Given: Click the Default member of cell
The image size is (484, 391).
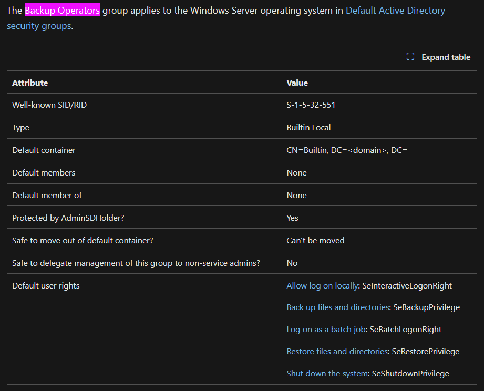Looking at the screenshot, I should 47,195.
